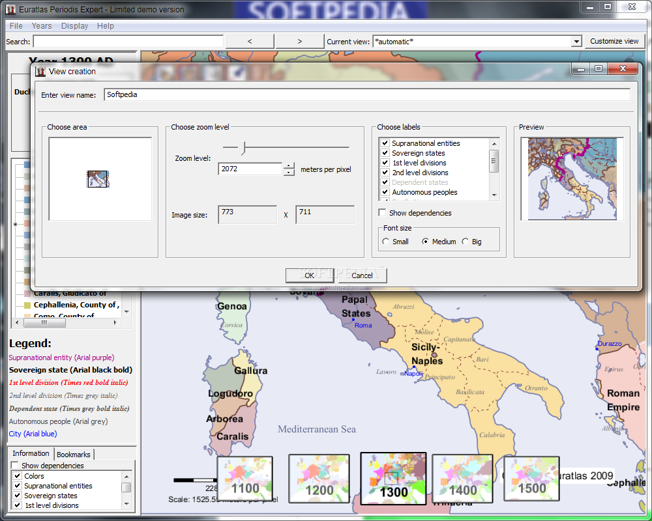Select Small font size
Image resolution: width=652 pixels, height=521 pixels.
[x=386, y=242]
